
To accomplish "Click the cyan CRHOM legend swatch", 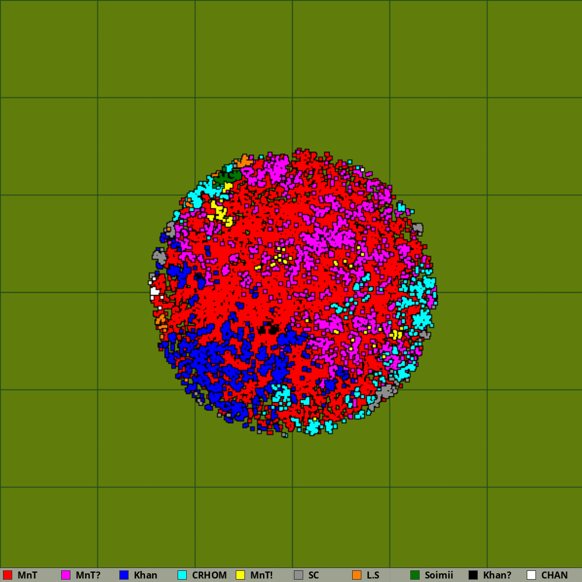I will (x=182, y=575).
